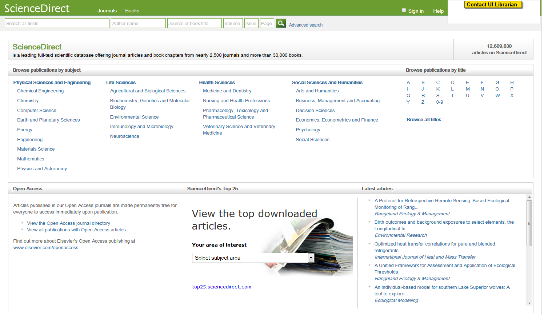Click the green magnifier search button
The height and width of the screenshot is (315, 548).
[281, 23]
